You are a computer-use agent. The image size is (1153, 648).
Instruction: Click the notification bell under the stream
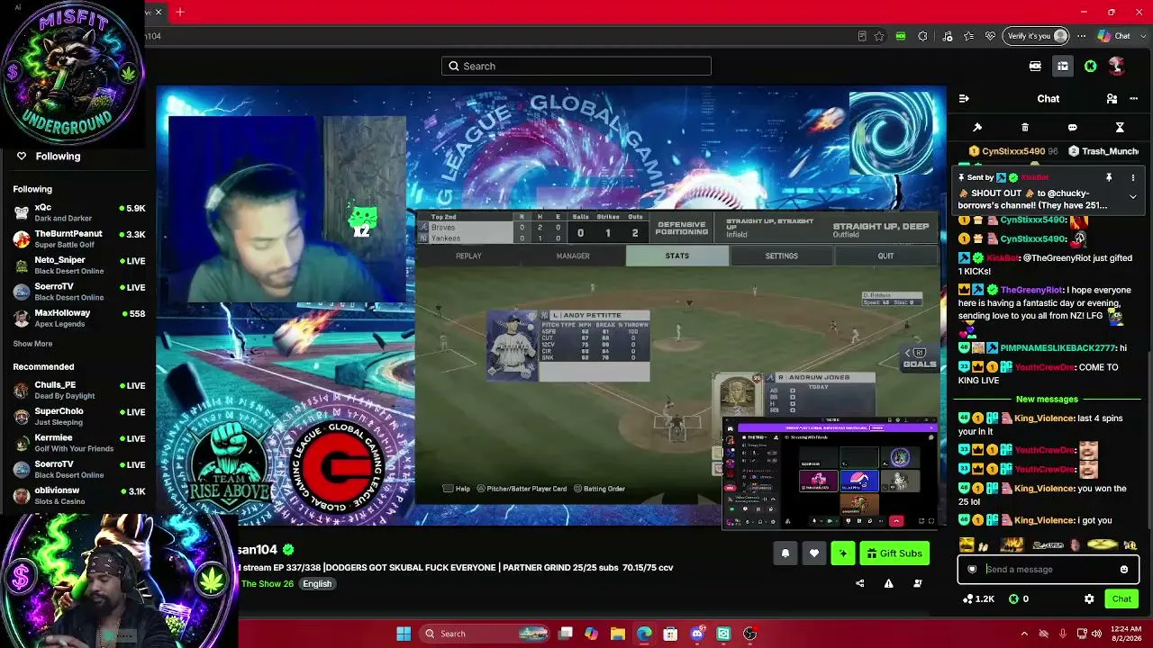point(785,553)
